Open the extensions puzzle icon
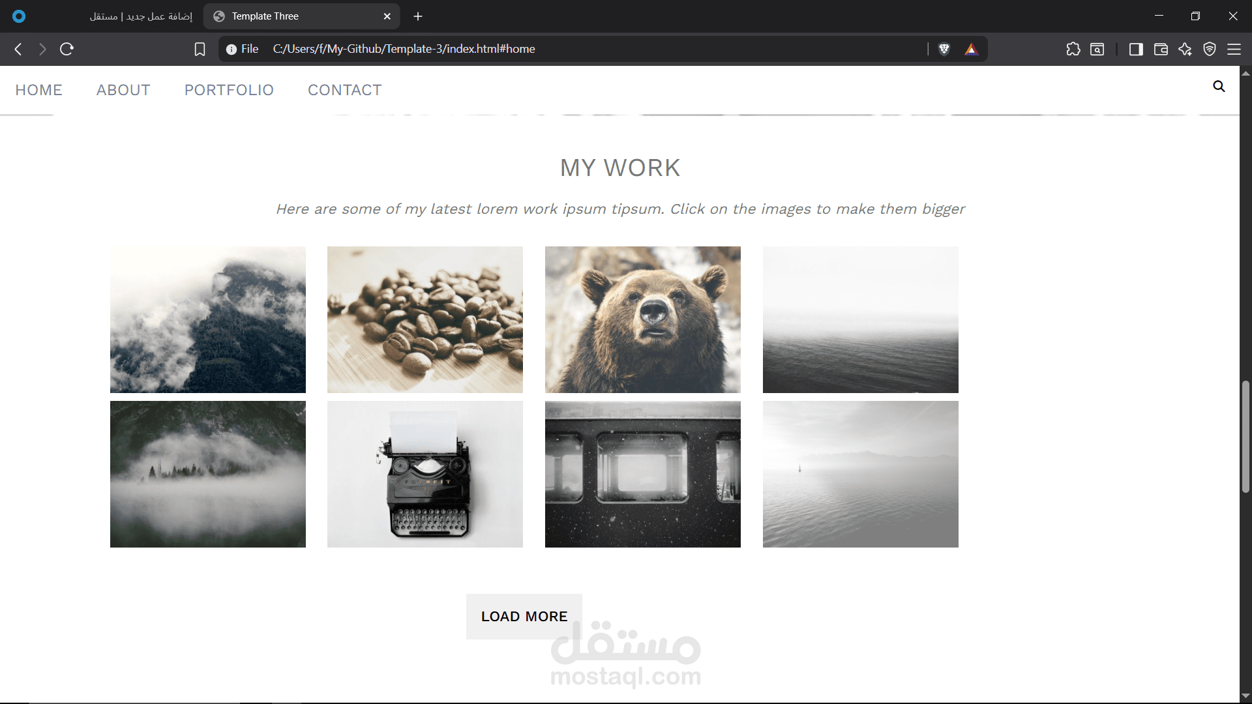Screen dimensions: 1252x704 click(1073, 49)
